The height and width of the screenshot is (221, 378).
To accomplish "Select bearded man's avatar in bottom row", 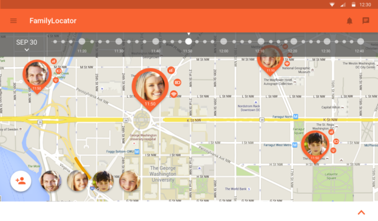I will tap(51, 181).
